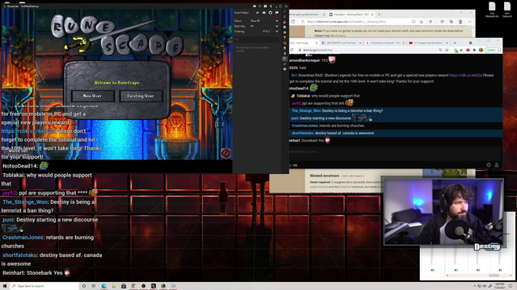Screen dimensions: 517x290
Task: Mute the first app in Volume Mixer
Action: 433,271
